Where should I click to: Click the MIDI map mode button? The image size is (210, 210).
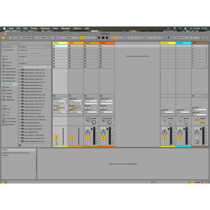coord(178,38)
